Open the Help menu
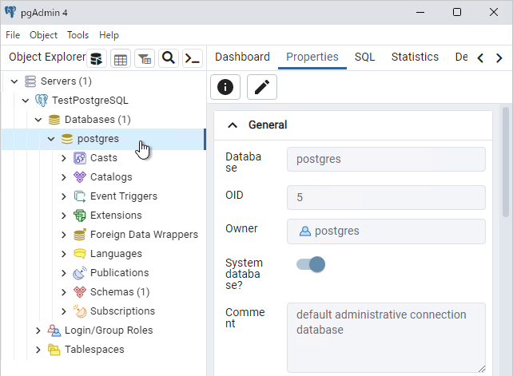Image resolution: width=513 pixels, height=376 pixels. coord(109,35)
